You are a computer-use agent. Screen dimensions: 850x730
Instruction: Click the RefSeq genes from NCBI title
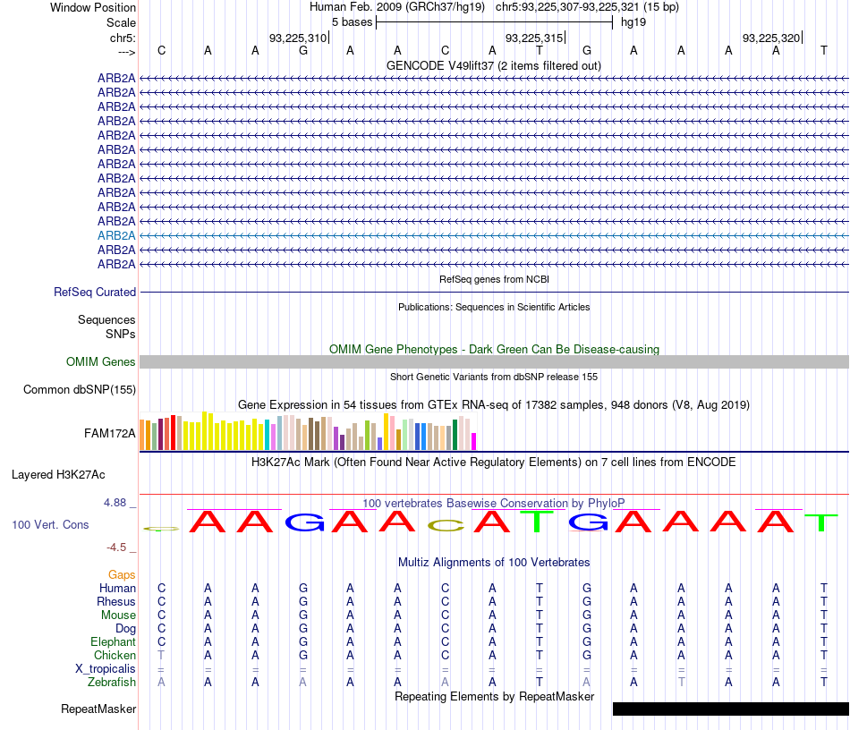tap(494, 279)
